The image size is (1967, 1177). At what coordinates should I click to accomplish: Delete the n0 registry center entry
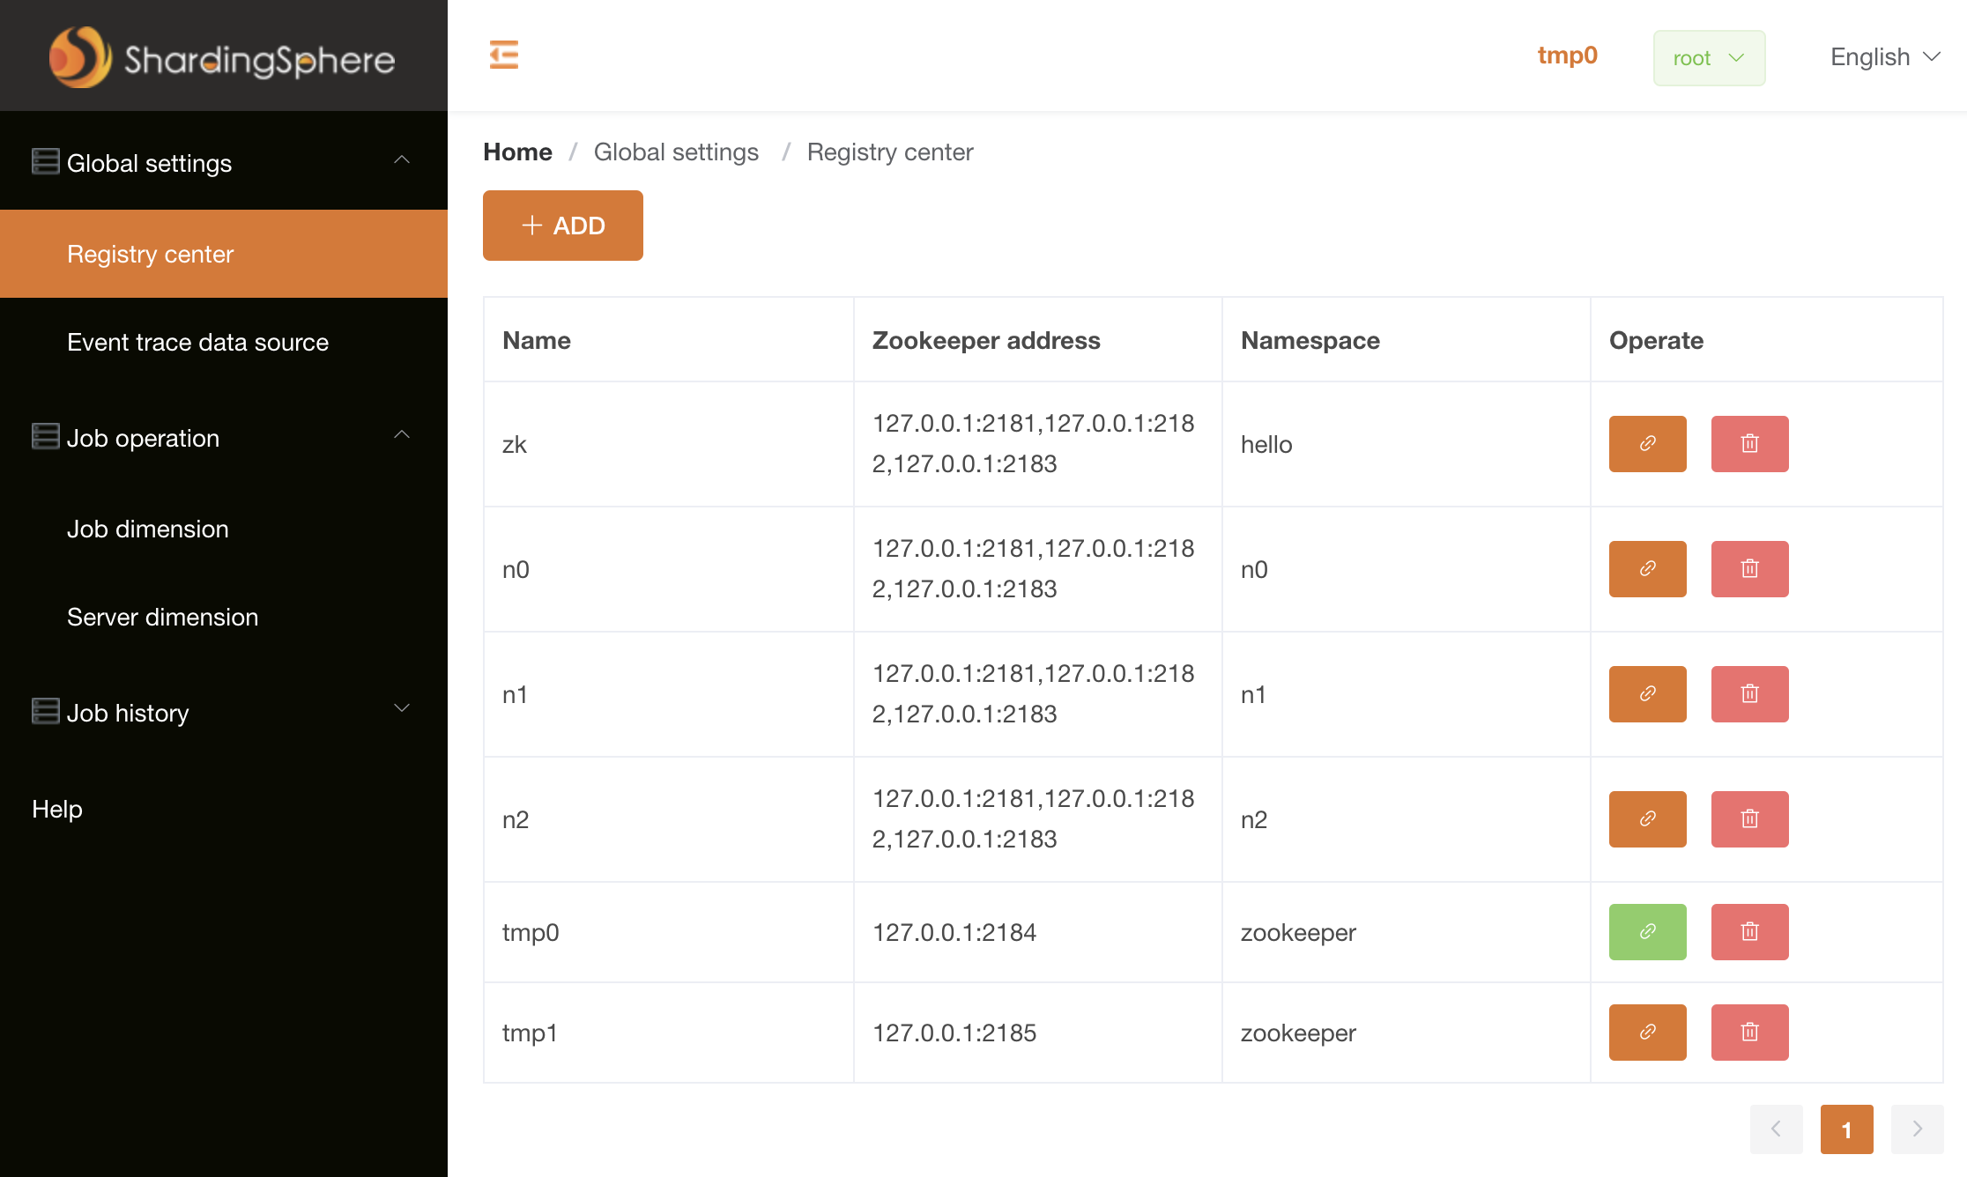[1749, 569]
